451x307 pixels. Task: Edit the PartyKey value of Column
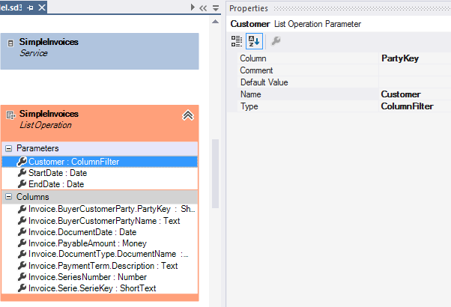pos(415,58)
